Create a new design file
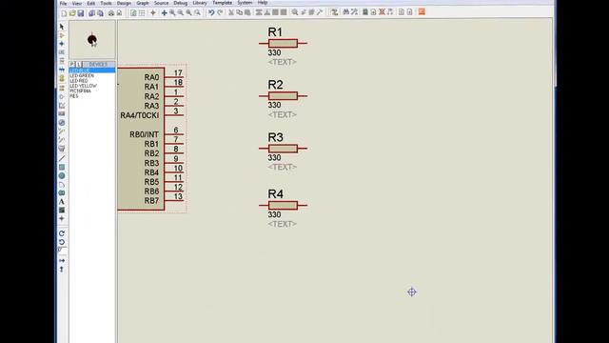 click(x=64, y=13)
